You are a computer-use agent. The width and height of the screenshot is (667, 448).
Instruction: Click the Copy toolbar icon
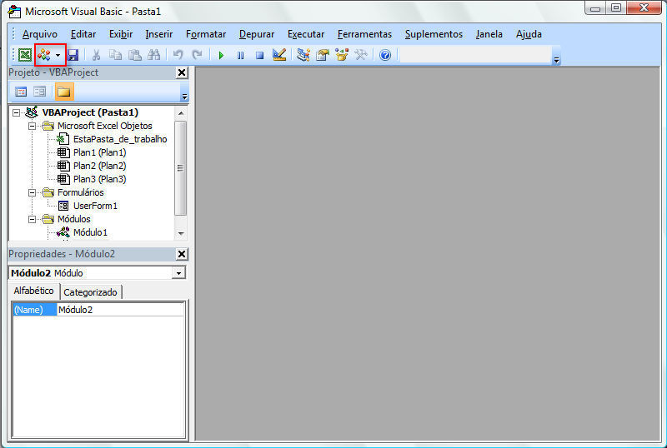[115, 55]
